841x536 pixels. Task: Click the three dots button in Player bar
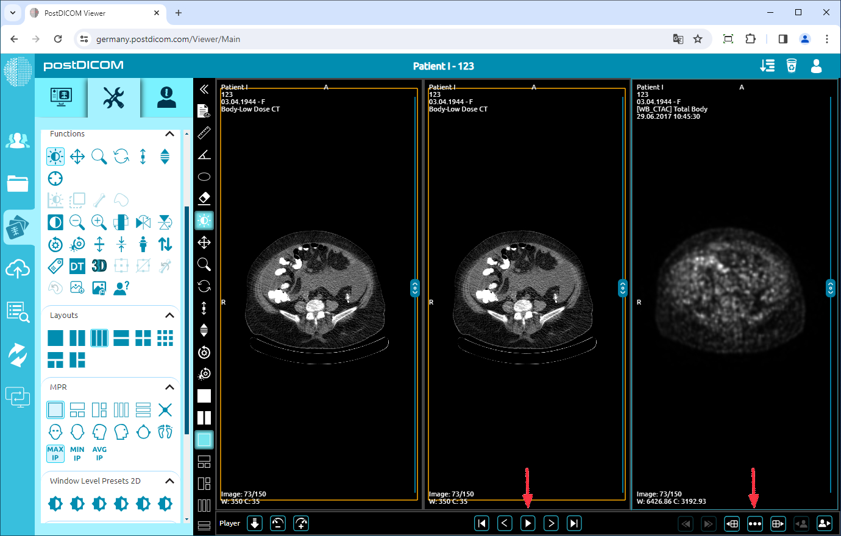point(754,523)
